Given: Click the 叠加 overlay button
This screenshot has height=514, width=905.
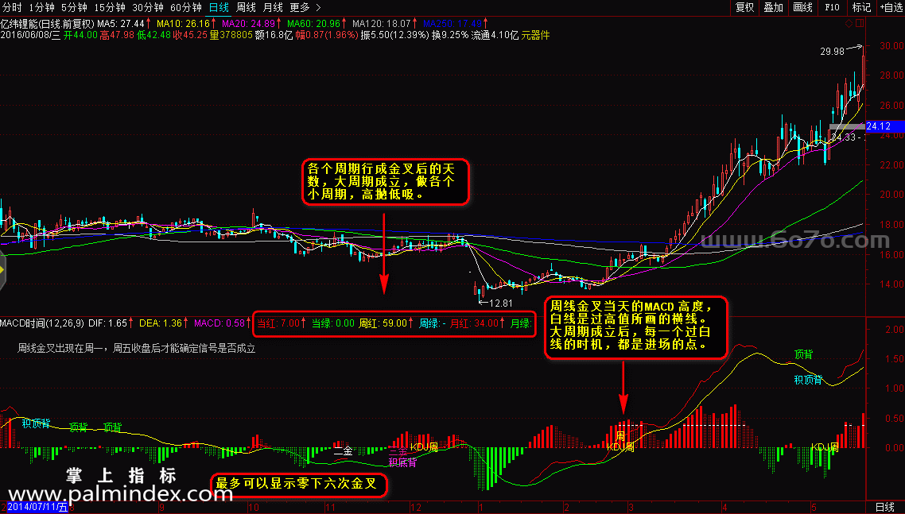Looking at the screenshot, I should coord(774,7).
